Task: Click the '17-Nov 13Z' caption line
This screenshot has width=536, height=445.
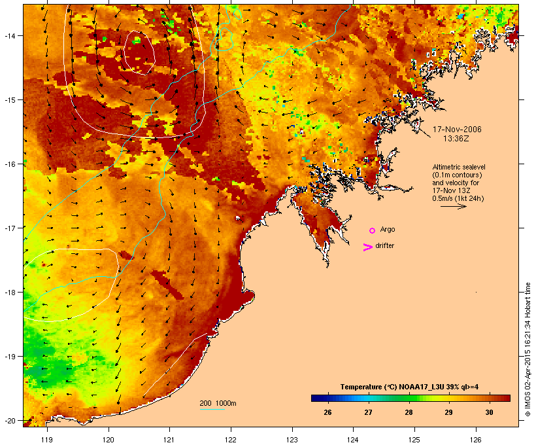Action: coord(451,190)
